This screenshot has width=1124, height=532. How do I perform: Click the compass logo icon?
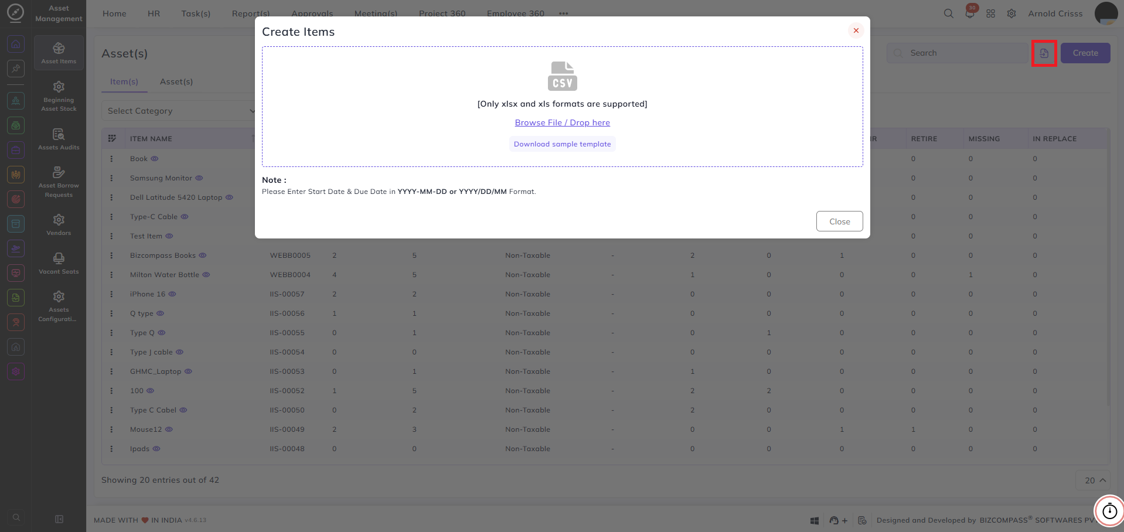click(x=15, y=12)
